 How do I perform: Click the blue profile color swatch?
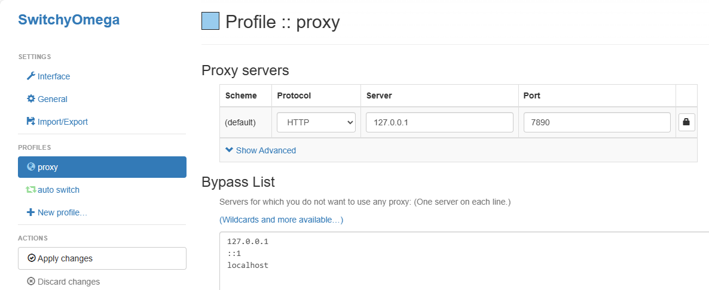click(x=210, y=21)
